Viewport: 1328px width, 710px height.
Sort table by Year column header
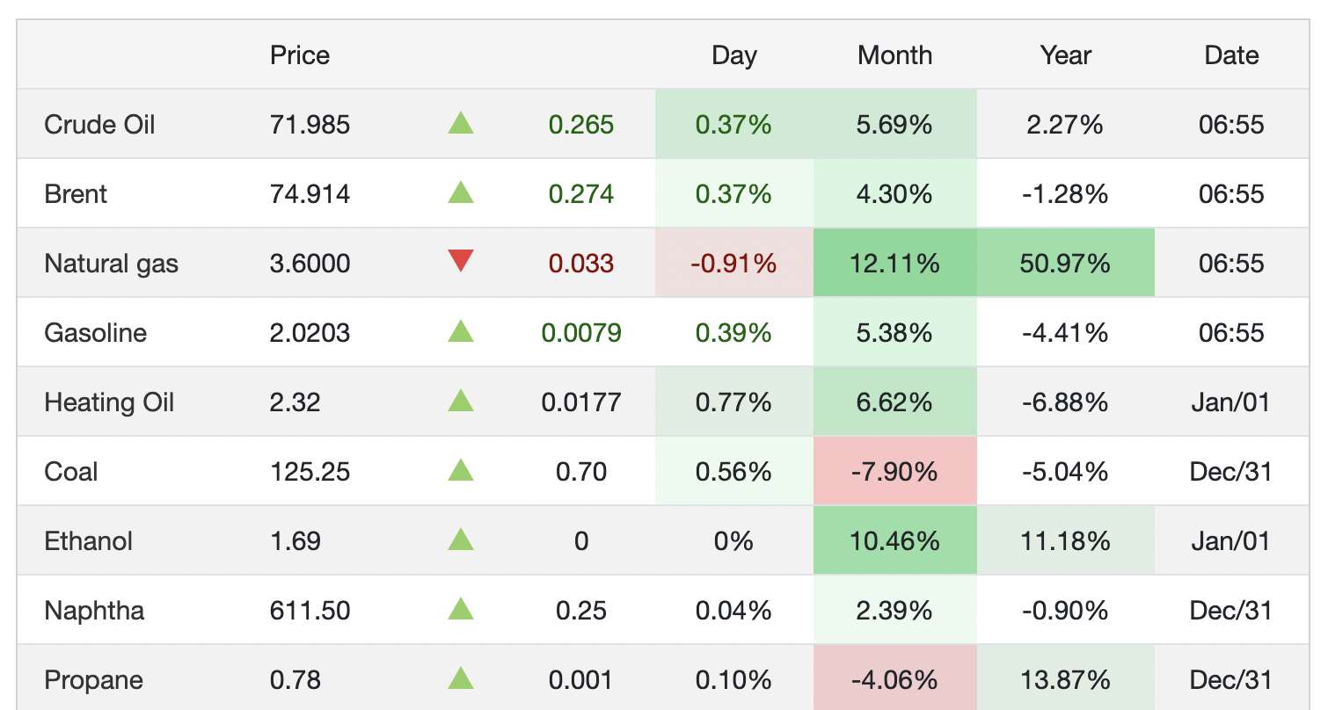click(x=1066, y=55)
